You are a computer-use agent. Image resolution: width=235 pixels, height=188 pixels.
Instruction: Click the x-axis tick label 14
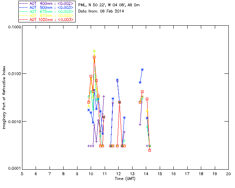point(146,174)
